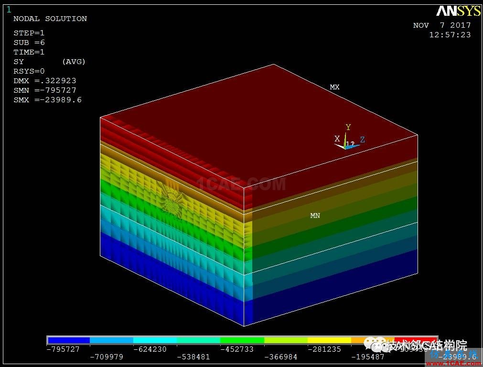
Task: Select the yellow legend color band
Action: 329,341
